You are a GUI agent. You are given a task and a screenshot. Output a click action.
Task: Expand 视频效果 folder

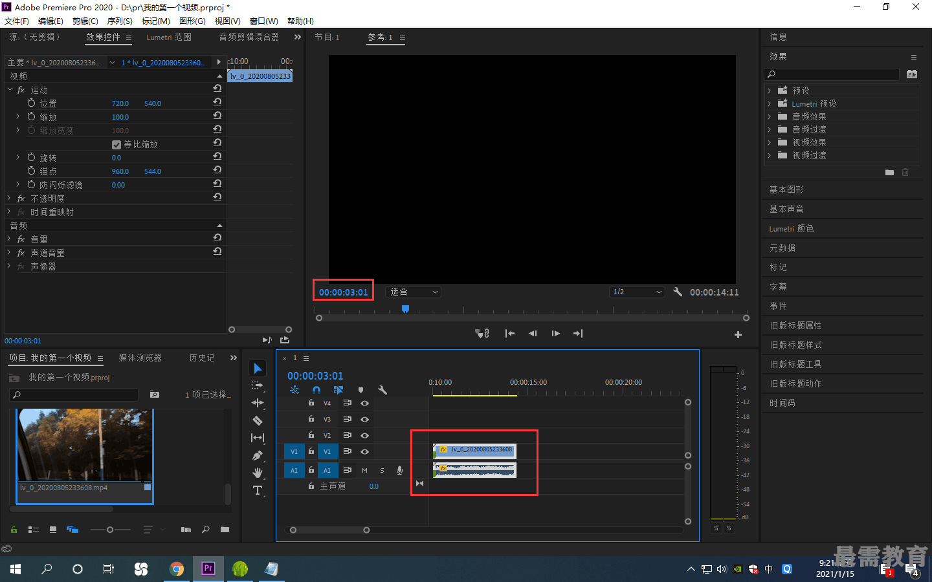tap(769, 142)
